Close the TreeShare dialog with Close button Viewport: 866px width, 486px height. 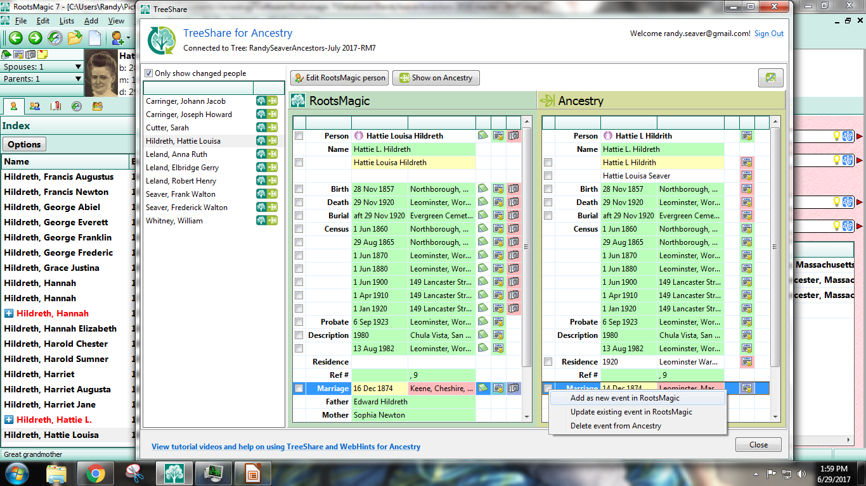758,445
